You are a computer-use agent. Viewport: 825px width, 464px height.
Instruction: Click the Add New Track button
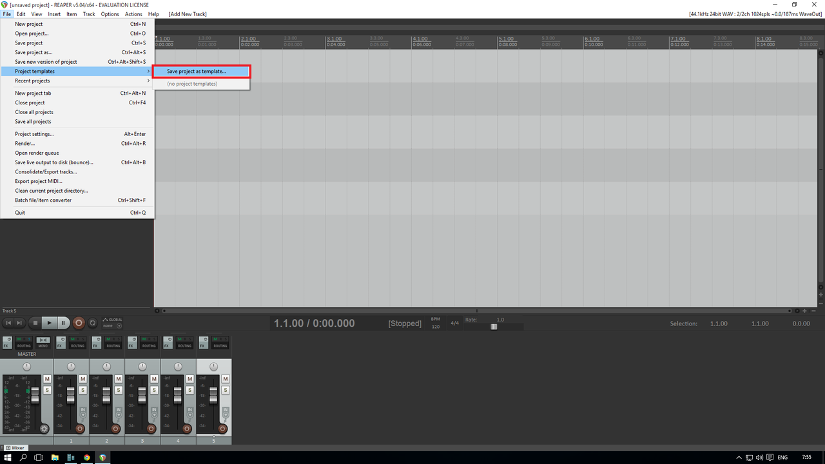pos(188,14)
